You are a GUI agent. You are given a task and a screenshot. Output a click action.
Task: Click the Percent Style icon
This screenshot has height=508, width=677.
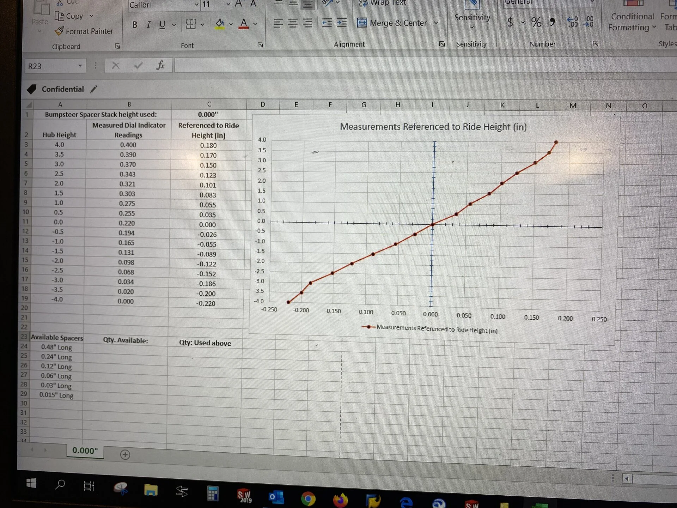click(x=536, y=22)
